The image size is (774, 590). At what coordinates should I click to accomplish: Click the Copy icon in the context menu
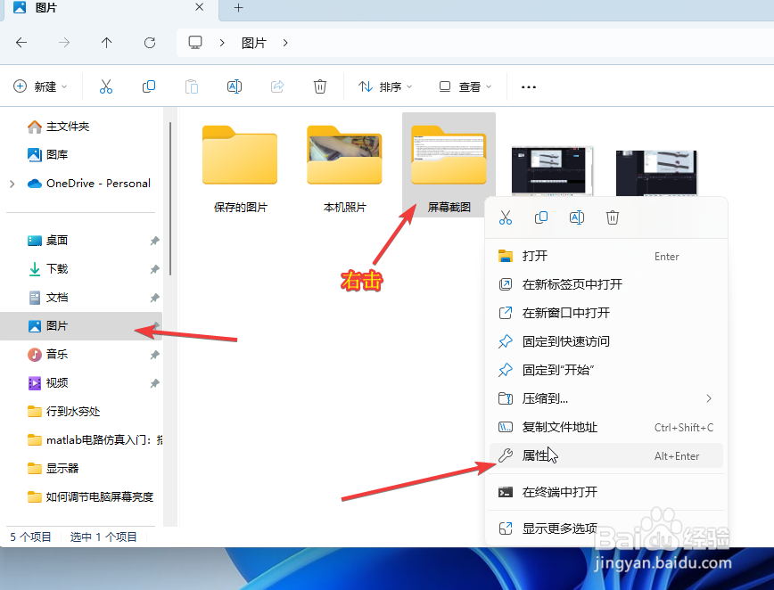click(x=540, y=217)
